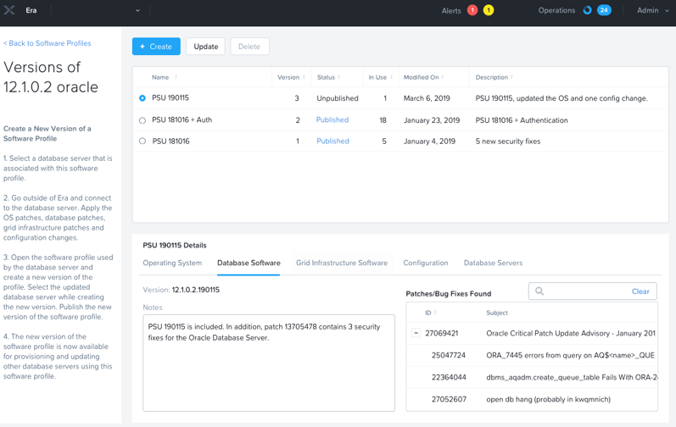
Task: Click the January 4, 2019 date cell
Action: (429, 141)
